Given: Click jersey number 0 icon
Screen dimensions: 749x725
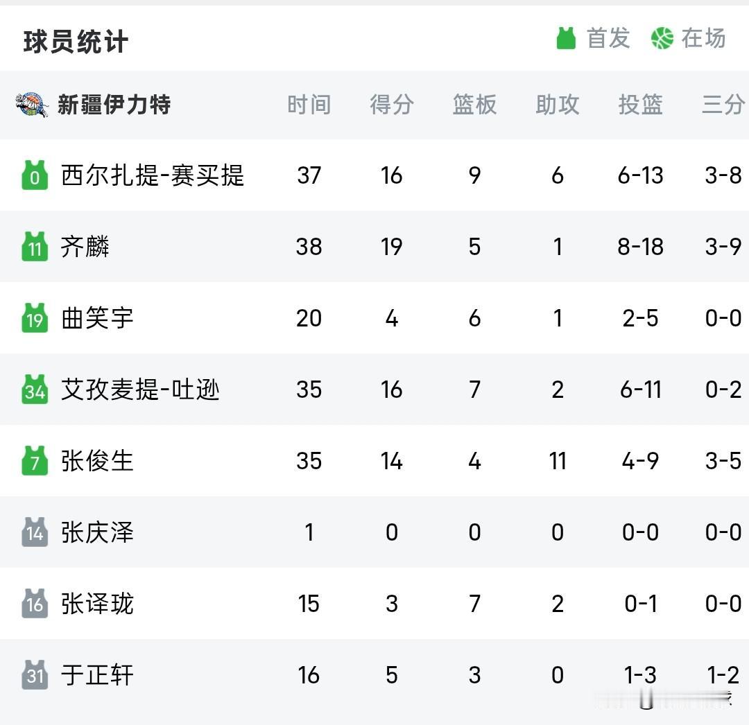Looking at the screenshot, I should 35,175.
